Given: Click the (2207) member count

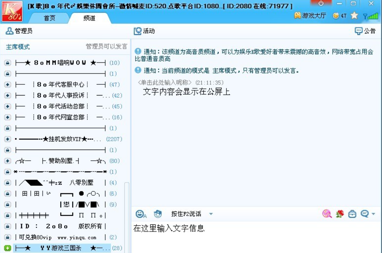Looking at the screenshot, I should (114, 139).
